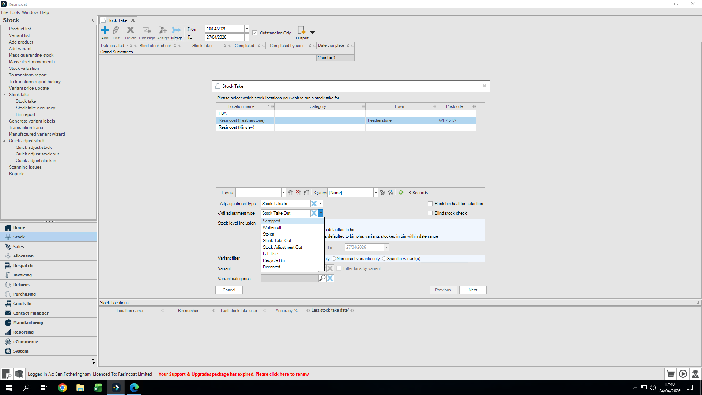Image resolution: width=702 pixels, height=395 pixels.
Task: Select Written off in the dropdown list
Action: (x=272, y=227)
